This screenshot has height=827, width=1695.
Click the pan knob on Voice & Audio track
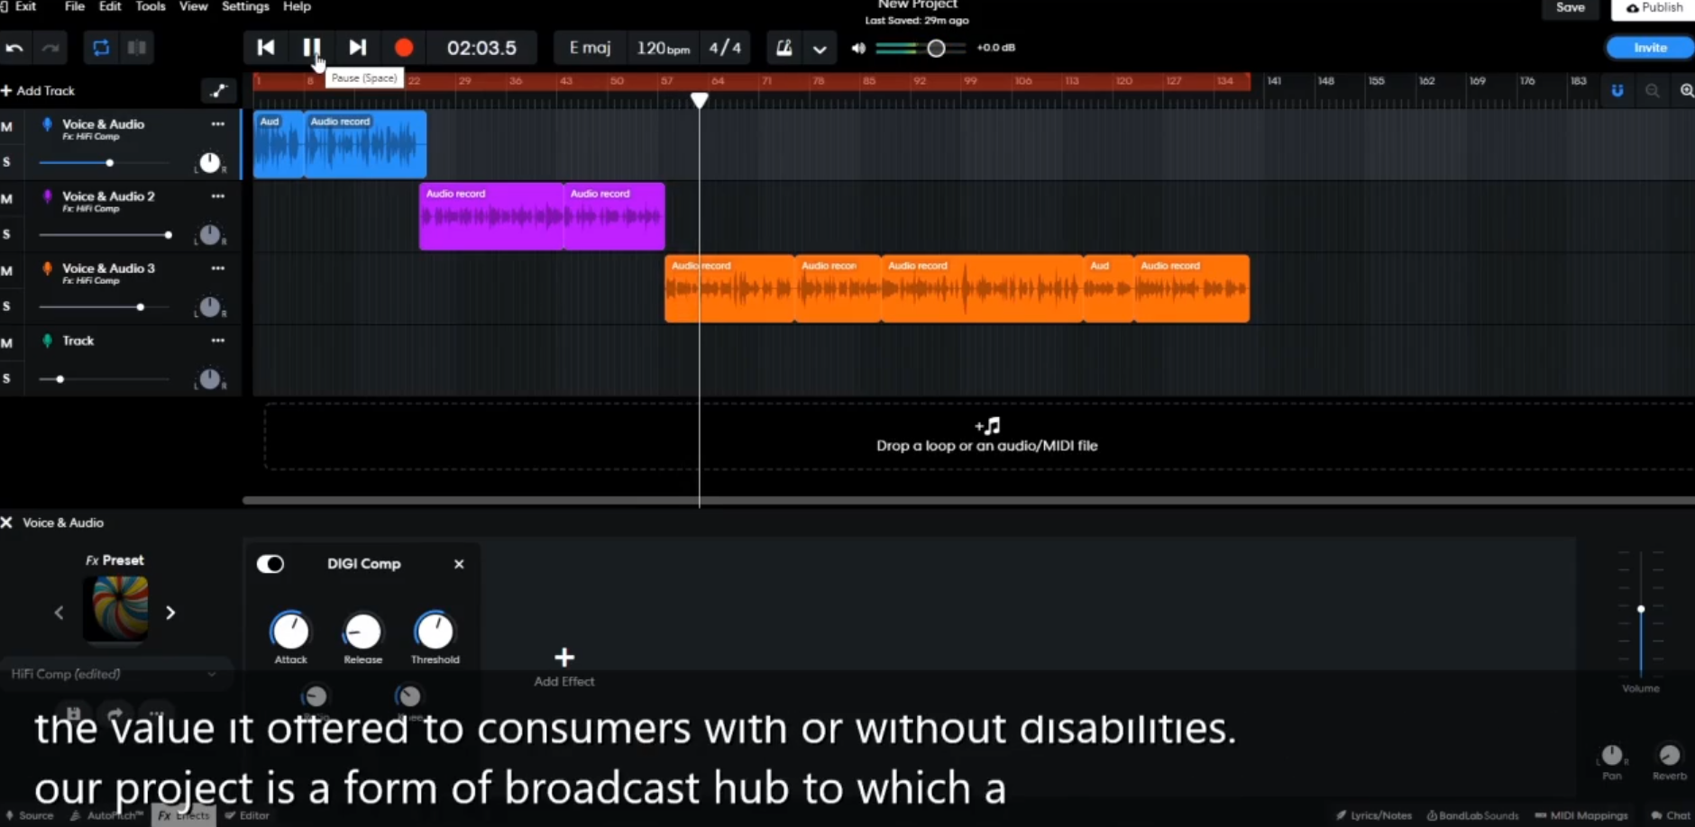[x=209, y=162]
